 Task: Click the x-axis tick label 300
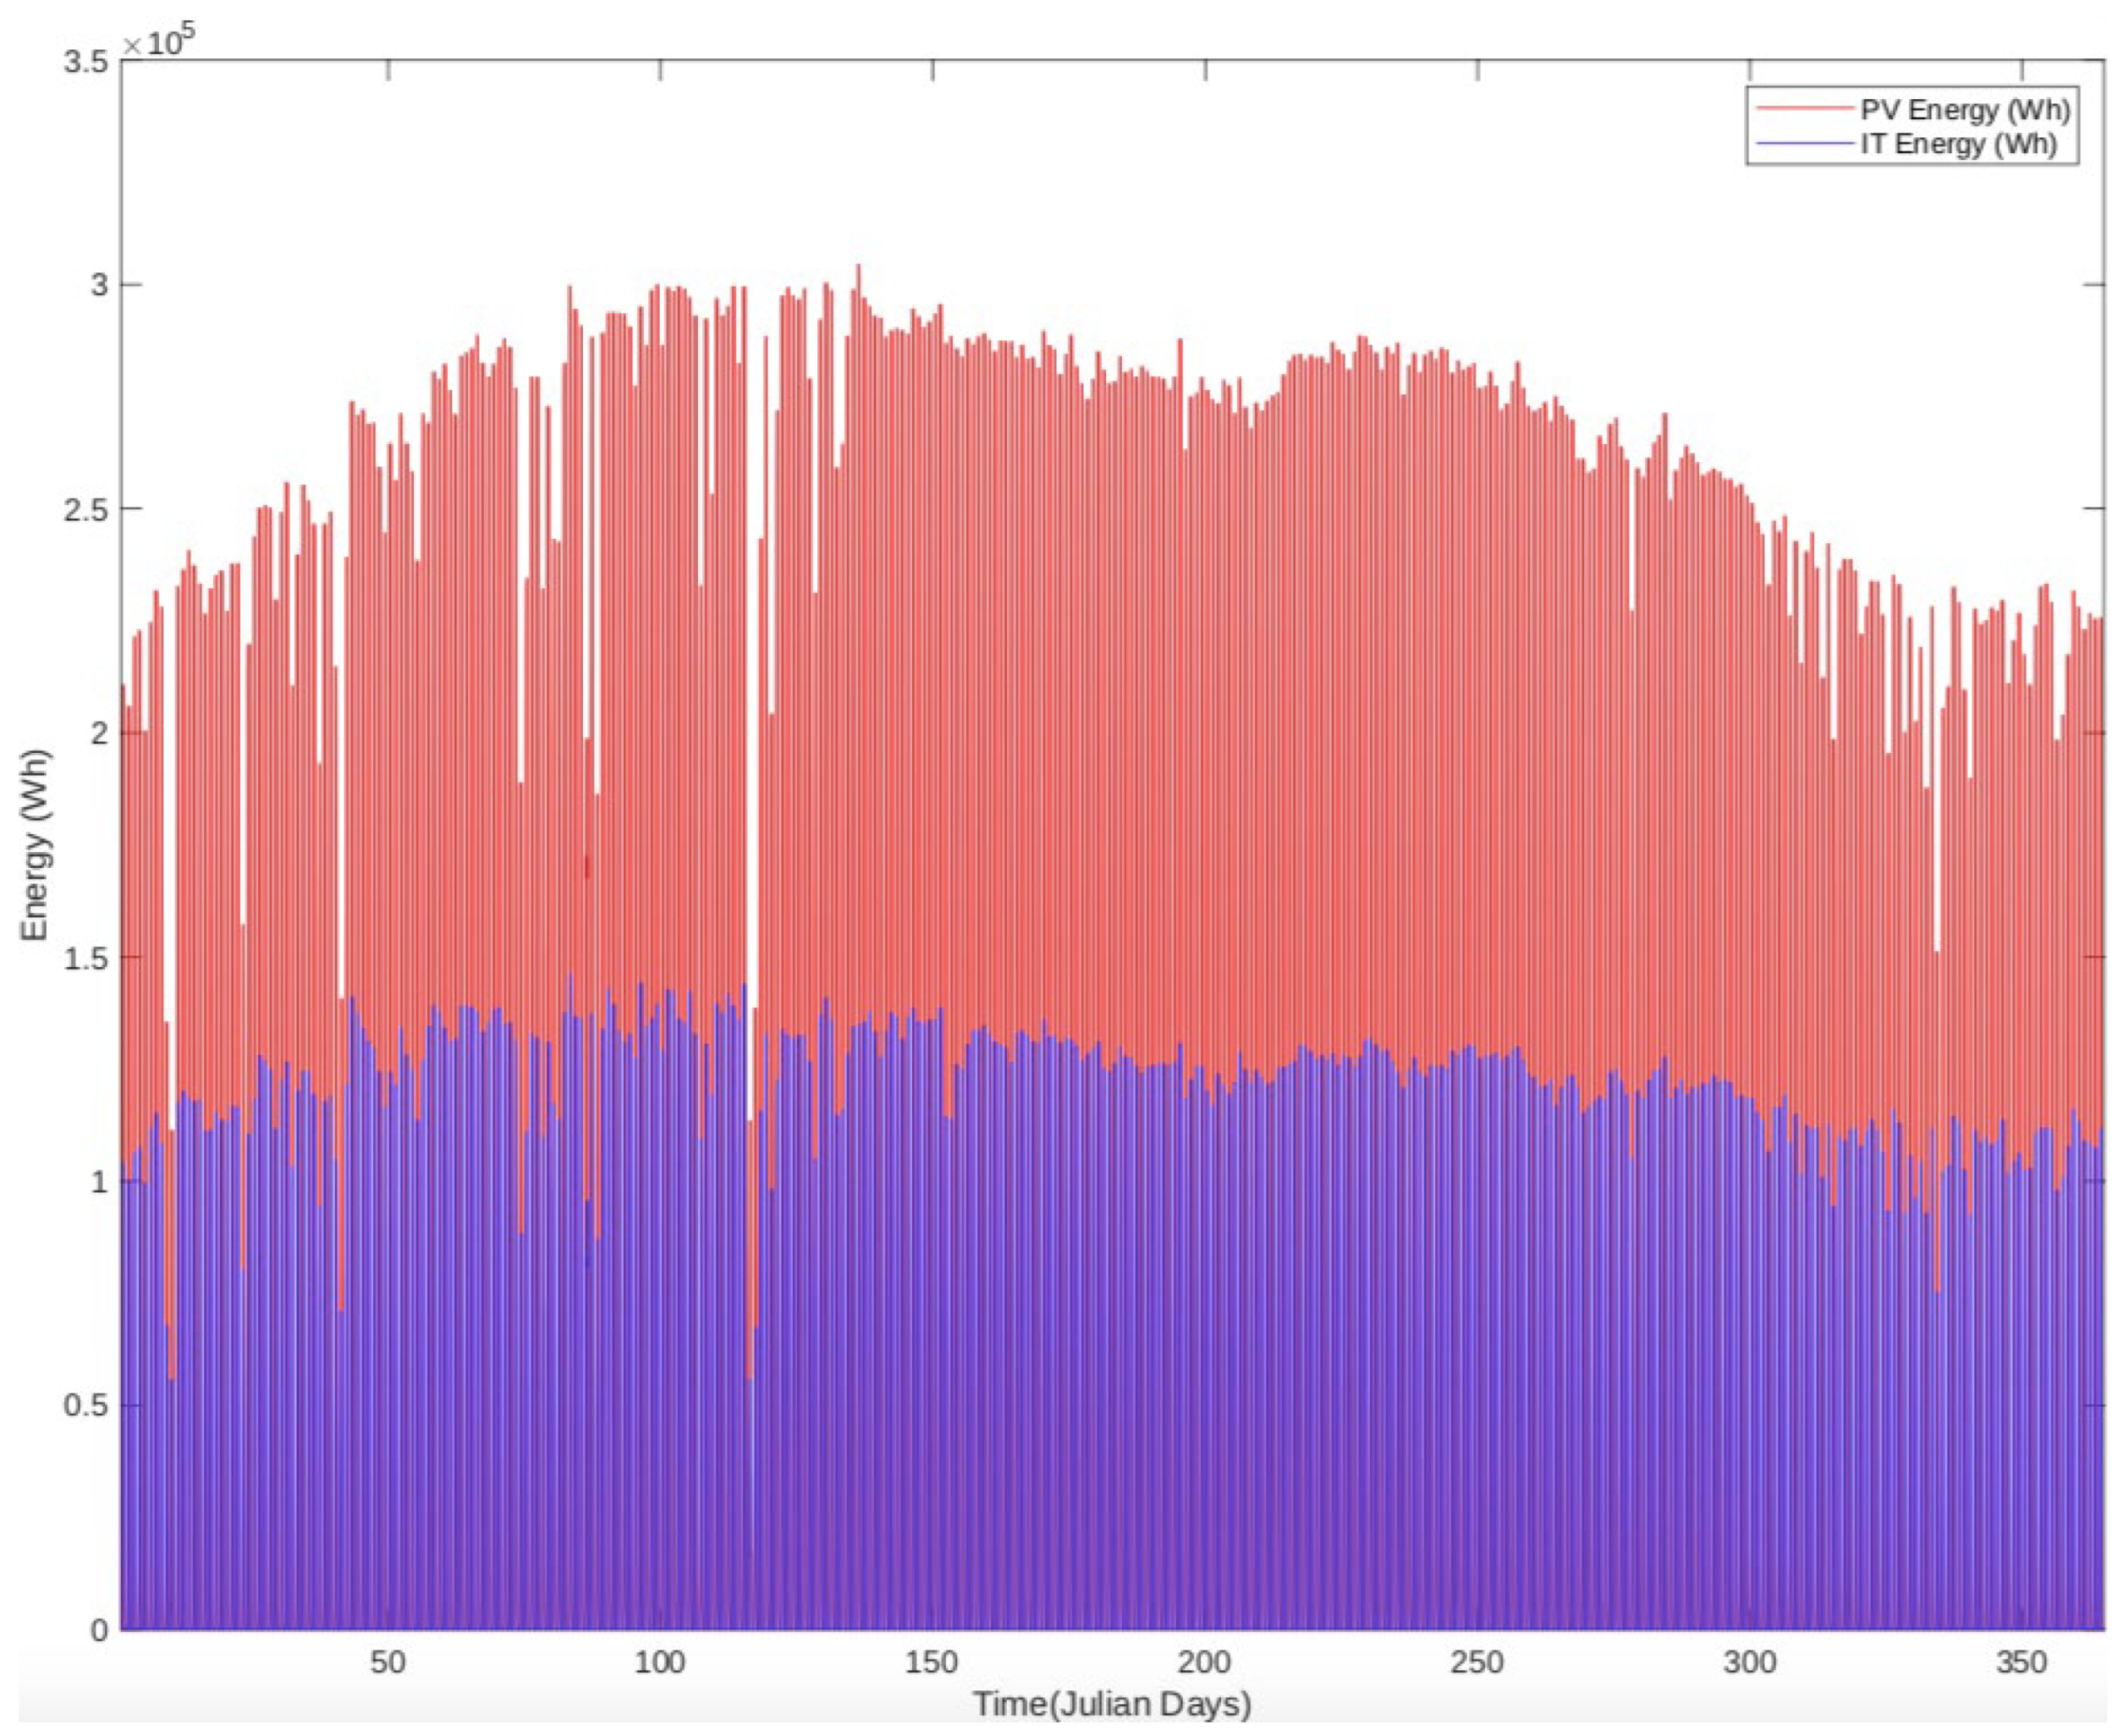[x=1750, y=1662]
